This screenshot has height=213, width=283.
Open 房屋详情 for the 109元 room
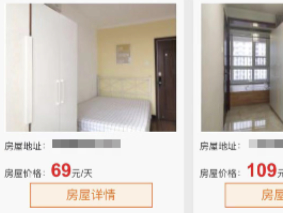[x=254, y=195]
